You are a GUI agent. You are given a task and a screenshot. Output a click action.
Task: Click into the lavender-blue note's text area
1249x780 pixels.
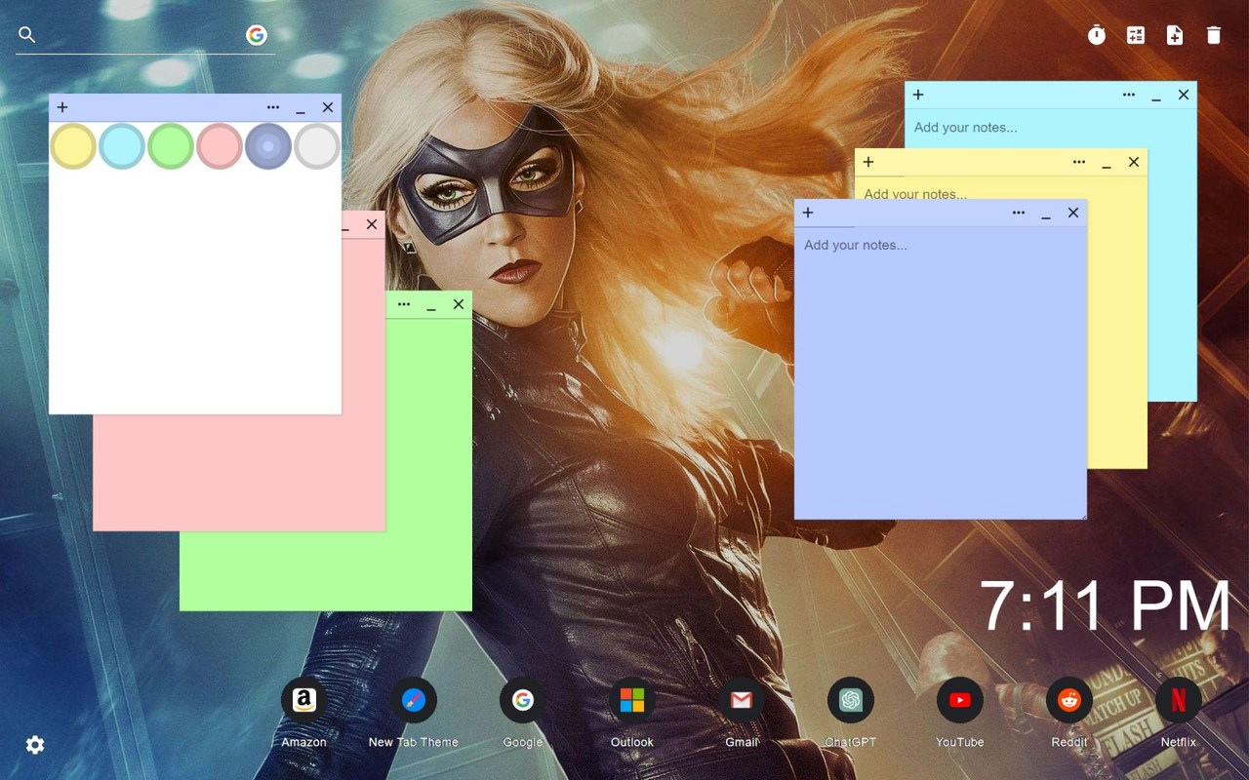pos(941,372)
